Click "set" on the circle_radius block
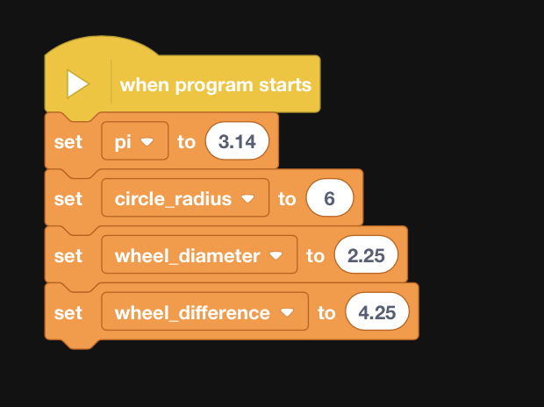This screenshot has width=544, height=407. [68, 198]
